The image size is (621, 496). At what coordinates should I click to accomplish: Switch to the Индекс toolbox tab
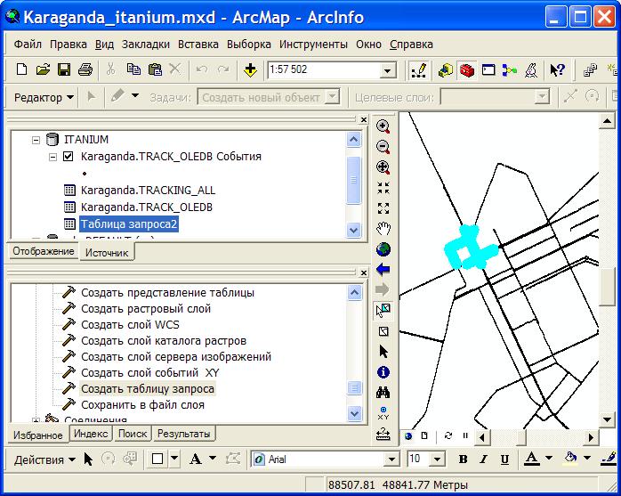click(91, 434)
